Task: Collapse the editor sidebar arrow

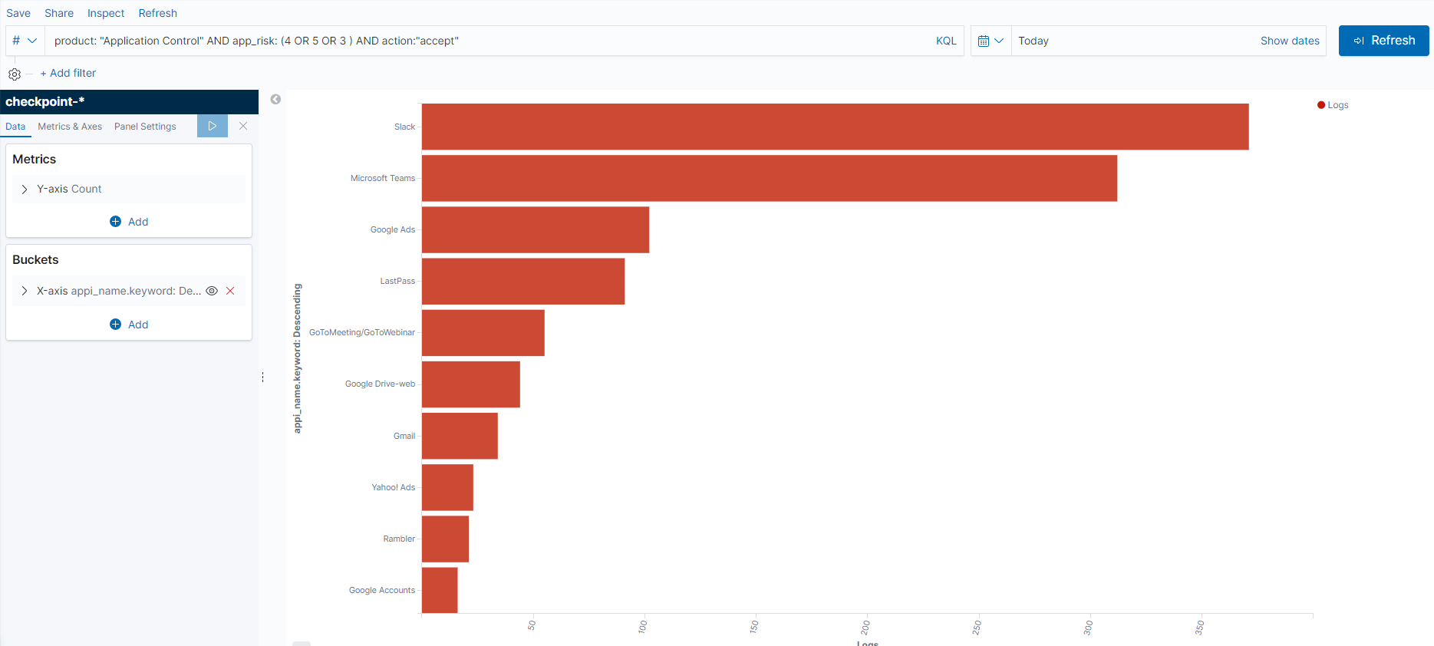Action: coord(275,99)
